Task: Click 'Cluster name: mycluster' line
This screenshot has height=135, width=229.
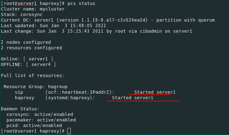Action: point(33,9)
